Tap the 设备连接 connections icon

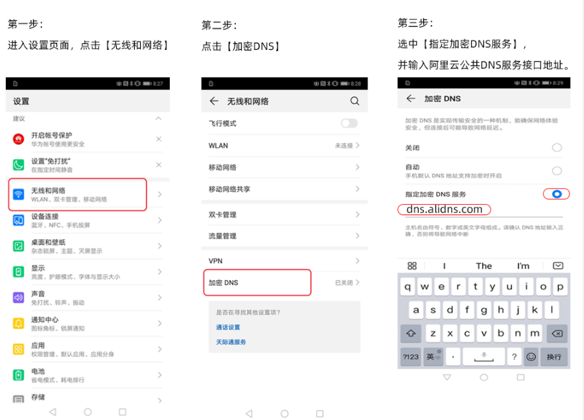click(x=18, y=221)
